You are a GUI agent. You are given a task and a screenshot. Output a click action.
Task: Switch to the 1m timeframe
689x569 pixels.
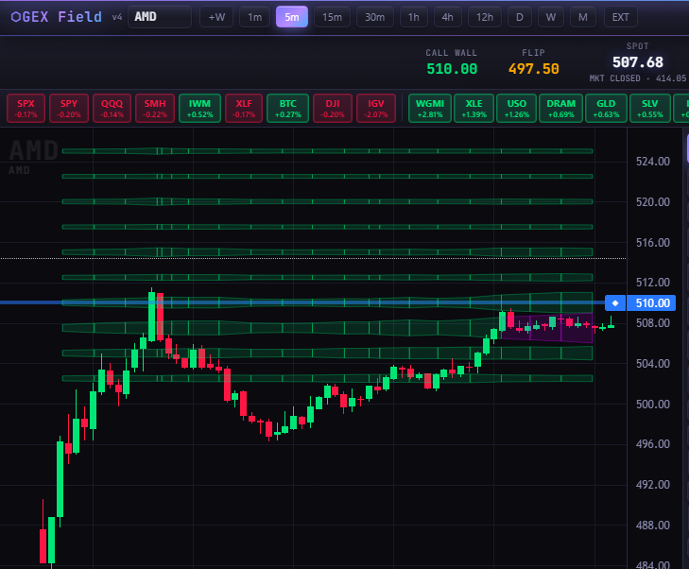(x=255, y=17)
